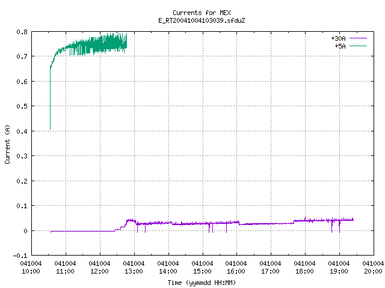Click the 0 y-axis tick label
The image size is (385, 288).
[x=25, y=231]
